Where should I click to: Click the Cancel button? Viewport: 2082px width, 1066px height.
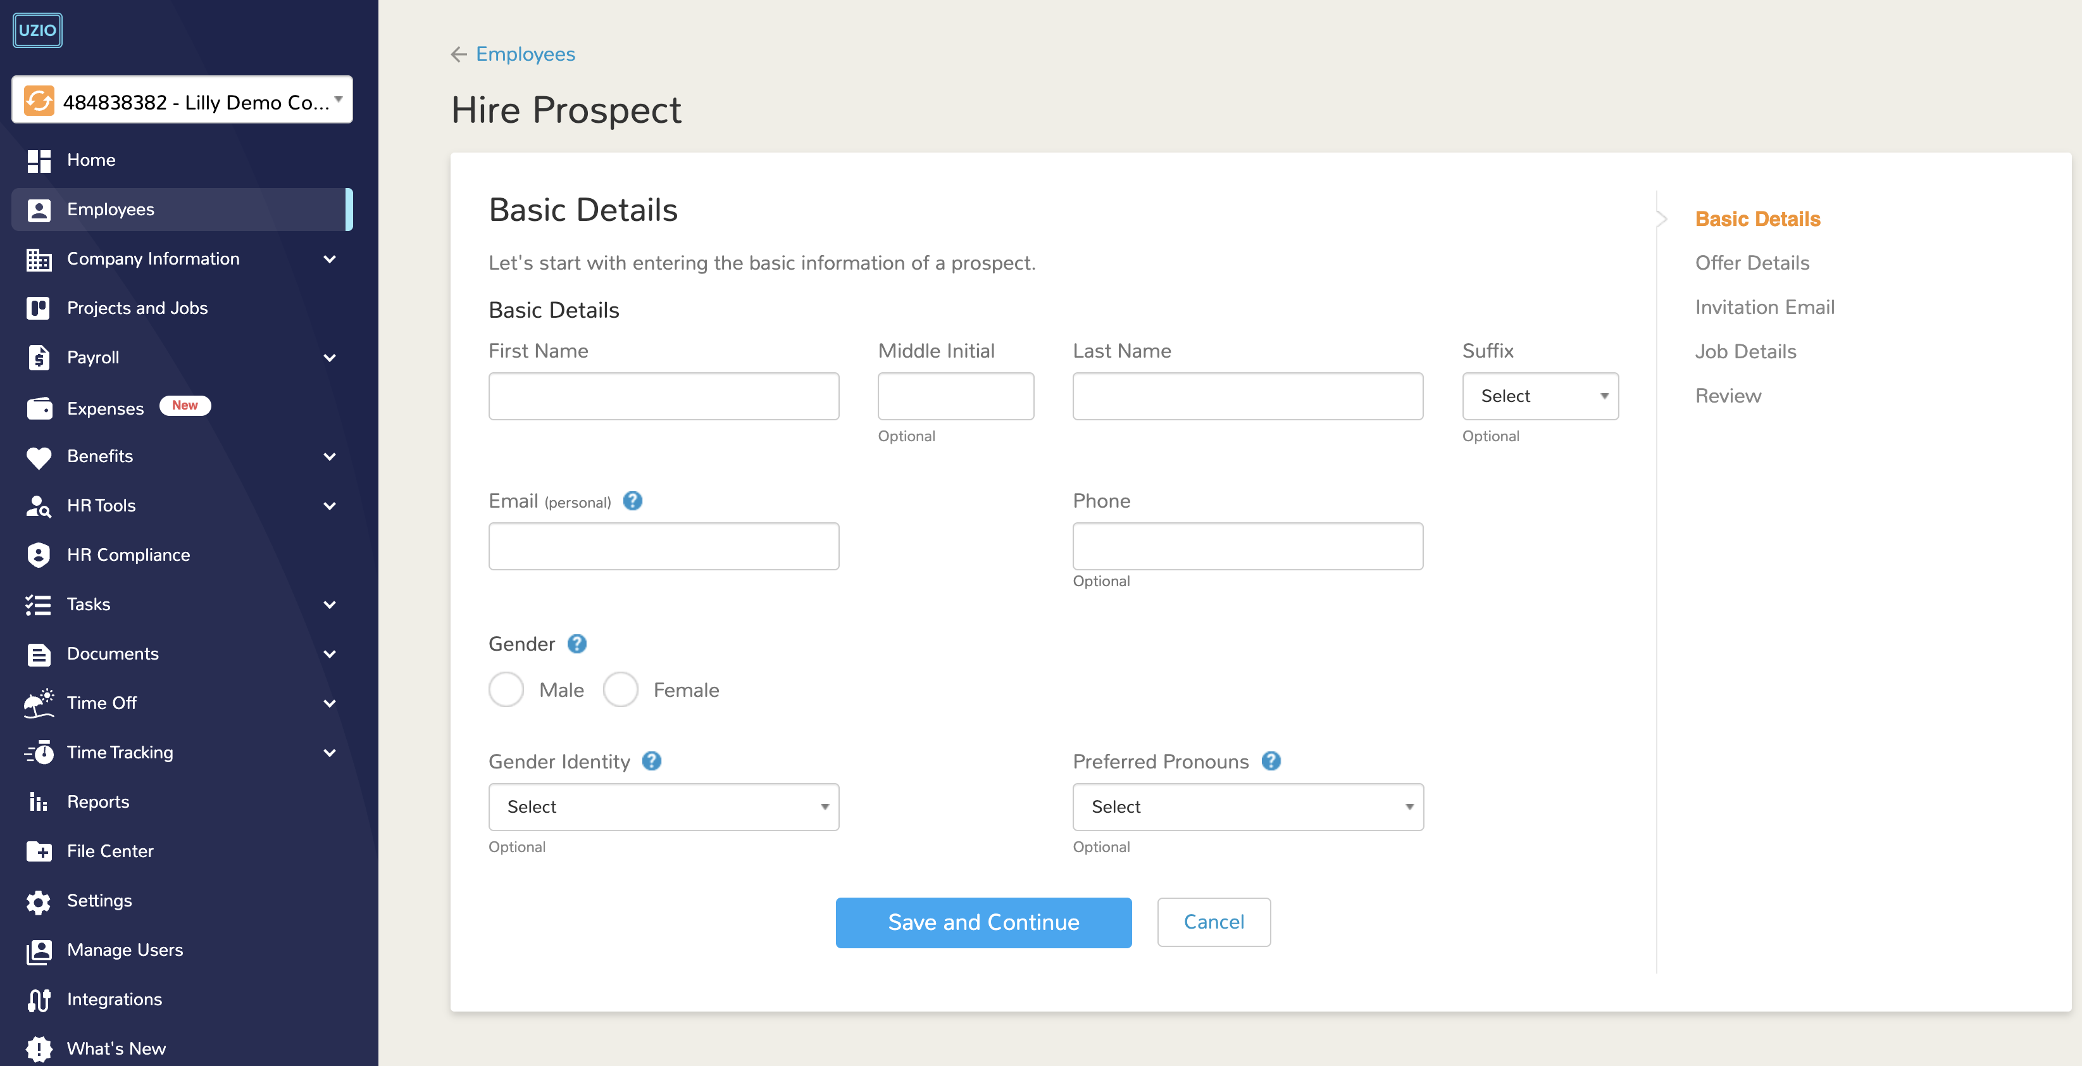tap(1213, 922)
